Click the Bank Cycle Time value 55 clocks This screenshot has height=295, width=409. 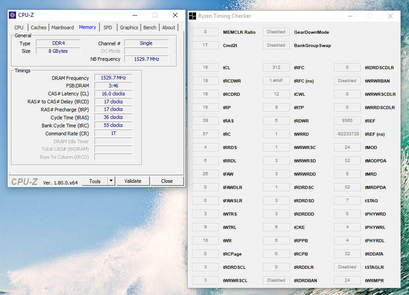point(113,125)
